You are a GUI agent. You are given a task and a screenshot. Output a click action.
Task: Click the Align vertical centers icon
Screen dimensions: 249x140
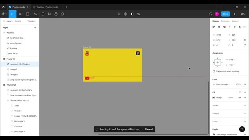tap(235, 27)
